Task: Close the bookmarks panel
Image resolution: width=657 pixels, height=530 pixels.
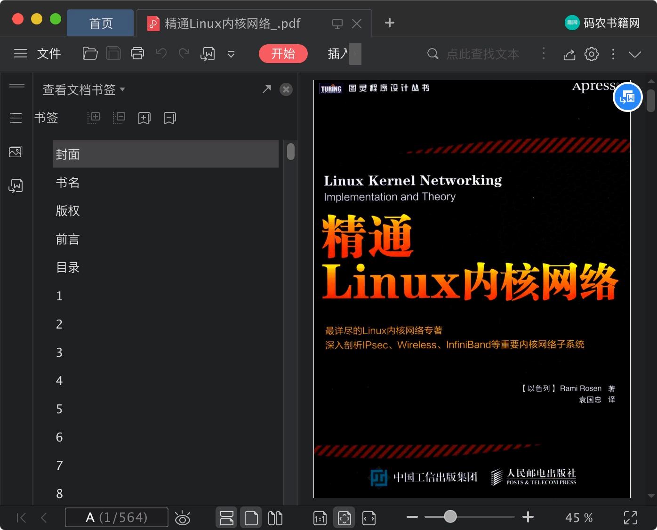Action: click(286, 89)
